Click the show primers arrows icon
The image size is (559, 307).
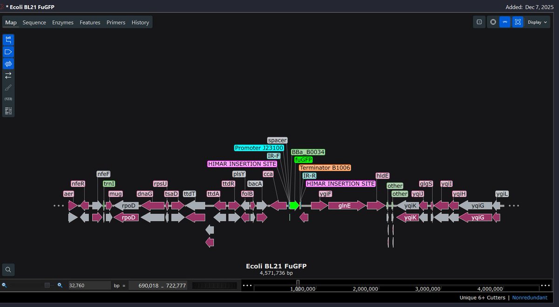8,75
